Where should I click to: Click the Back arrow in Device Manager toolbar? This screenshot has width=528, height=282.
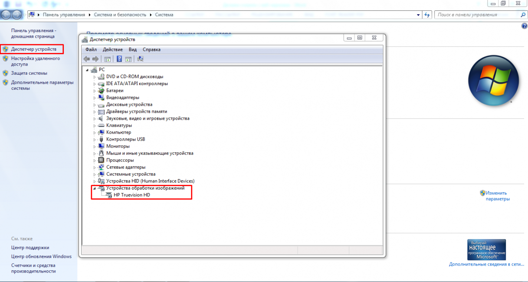(87, 59)
